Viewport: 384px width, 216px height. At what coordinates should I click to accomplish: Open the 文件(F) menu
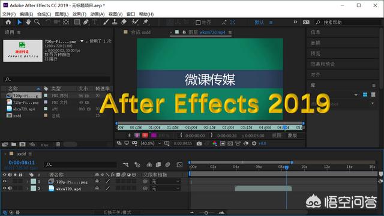tap(9, 14)
